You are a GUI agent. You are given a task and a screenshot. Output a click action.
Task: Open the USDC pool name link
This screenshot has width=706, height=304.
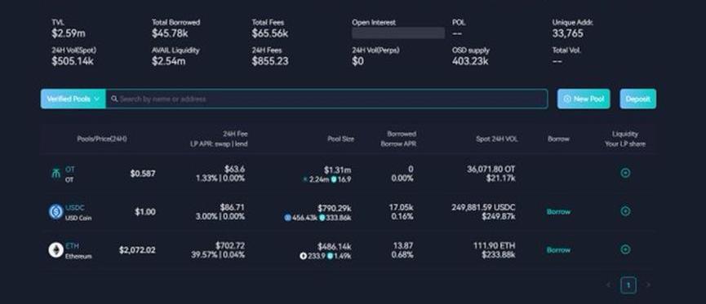(75, 208)
